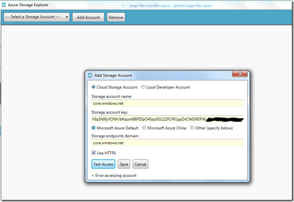The width and height of the screenshot is (294, 202).
Task: Toggle the Use HTTPS checkbox
Action: click(x=94, y=153)
